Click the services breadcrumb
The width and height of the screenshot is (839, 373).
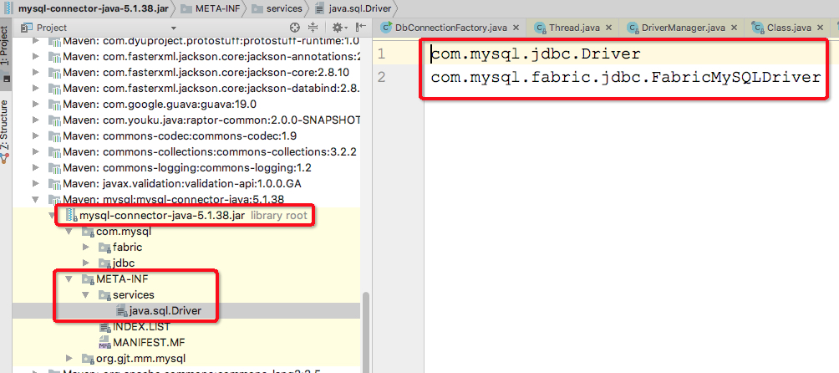tap(277, 8)
